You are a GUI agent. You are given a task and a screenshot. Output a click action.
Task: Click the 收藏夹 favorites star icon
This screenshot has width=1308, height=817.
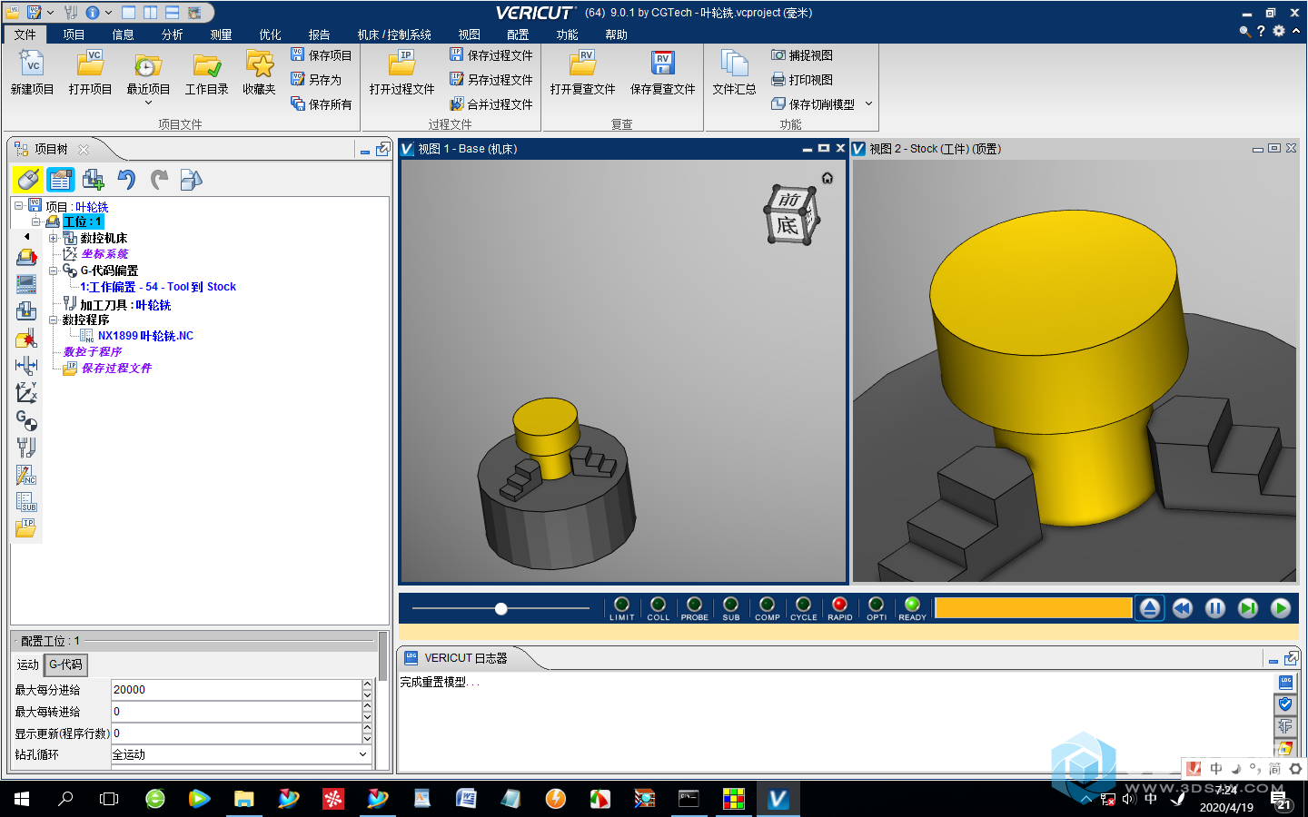(x=260, y=64)
